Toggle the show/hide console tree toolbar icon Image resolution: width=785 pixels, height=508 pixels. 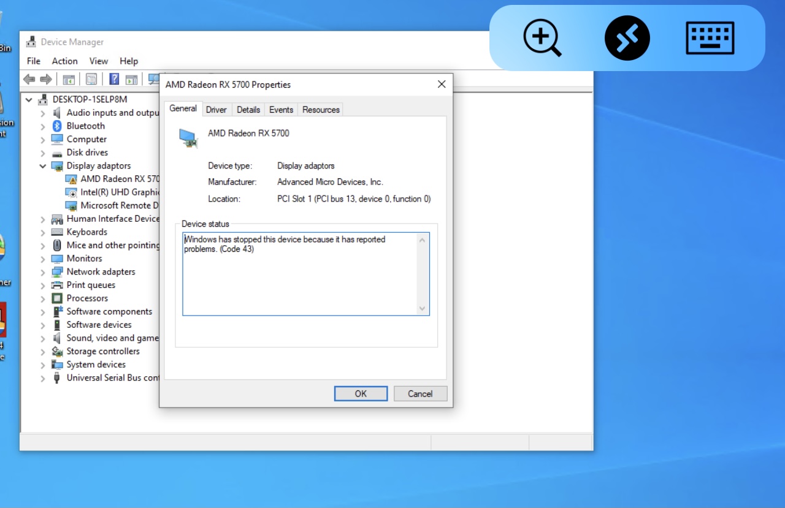click(69, 79)
